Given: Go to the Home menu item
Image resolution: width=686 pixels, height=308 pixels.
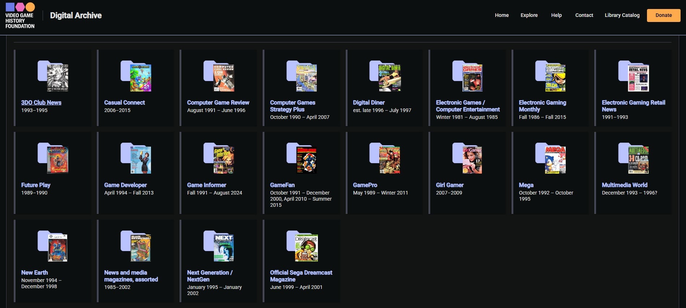Looking at the screenshot, I should [x=501, y=15].
